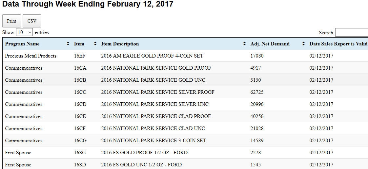Click the Print button
This screenshot has height=169, width=368.
point(11,21)
